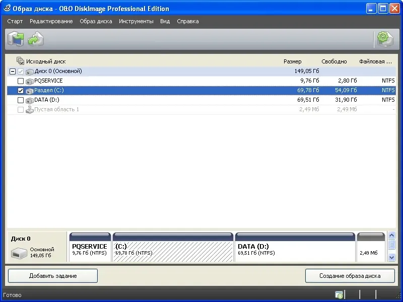Open settings via green gear toolbar icon
This screenshot has height=302, width=403.
(x=385, y=39)
